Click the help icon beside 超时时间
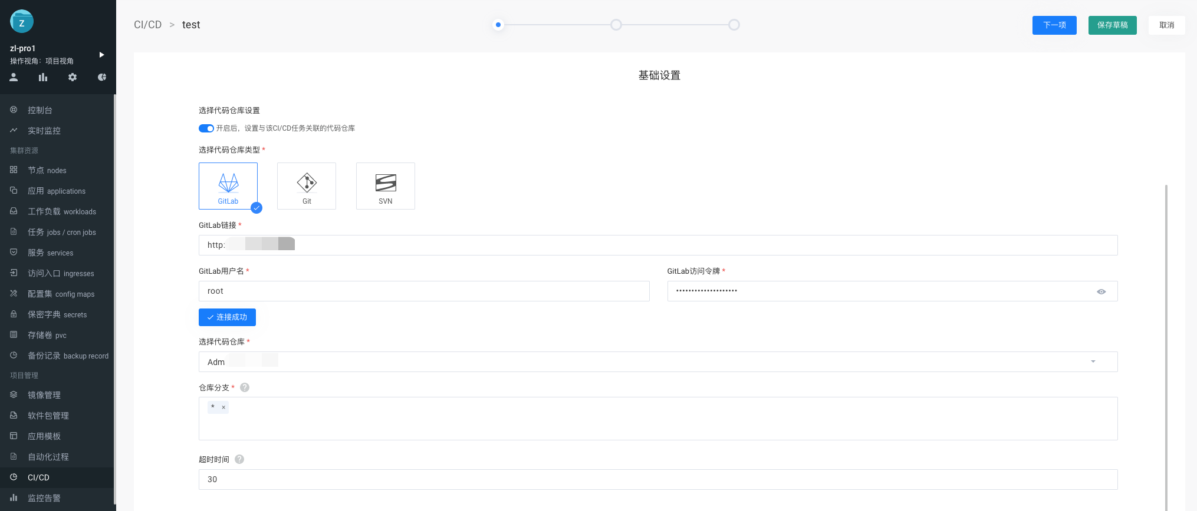Image resolution: width=1197 pixels, height=511 pixels. click(239, 459)
